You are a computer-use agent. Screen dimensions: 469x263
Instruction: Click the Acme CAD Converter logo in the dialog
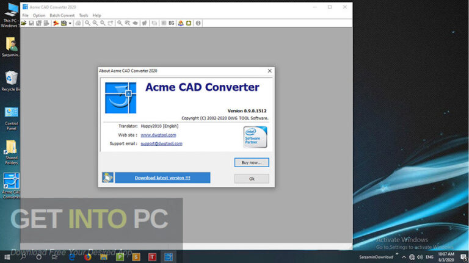coord(120,98)
